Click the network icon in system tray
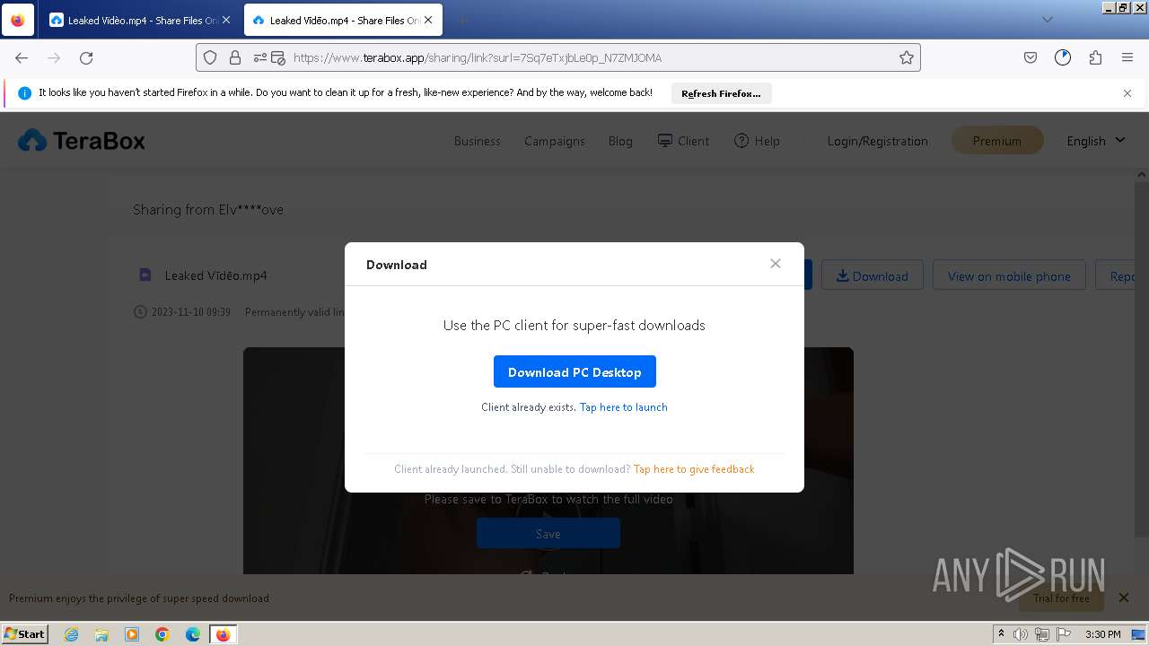 pos(1042,634)
